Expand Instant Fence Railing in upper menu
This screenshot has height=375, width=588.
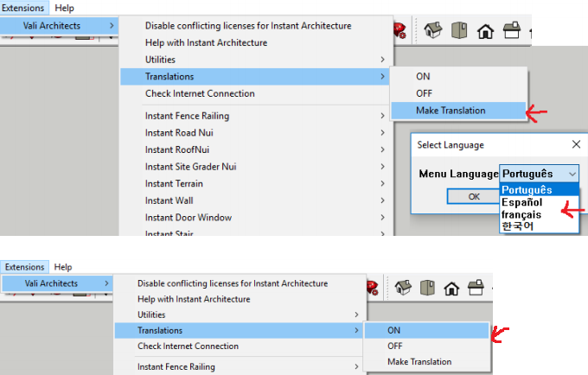pyautogui.click(x=257, y=116)
